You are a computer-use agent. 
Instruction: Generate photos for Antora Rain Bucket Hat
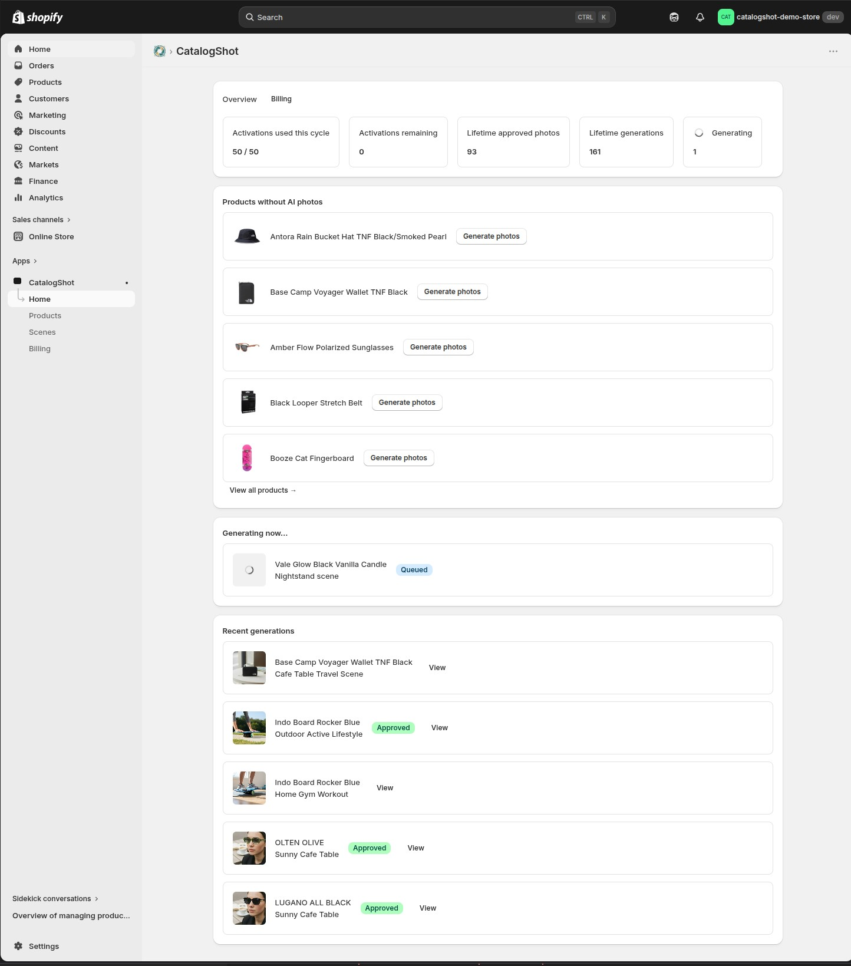492,236
